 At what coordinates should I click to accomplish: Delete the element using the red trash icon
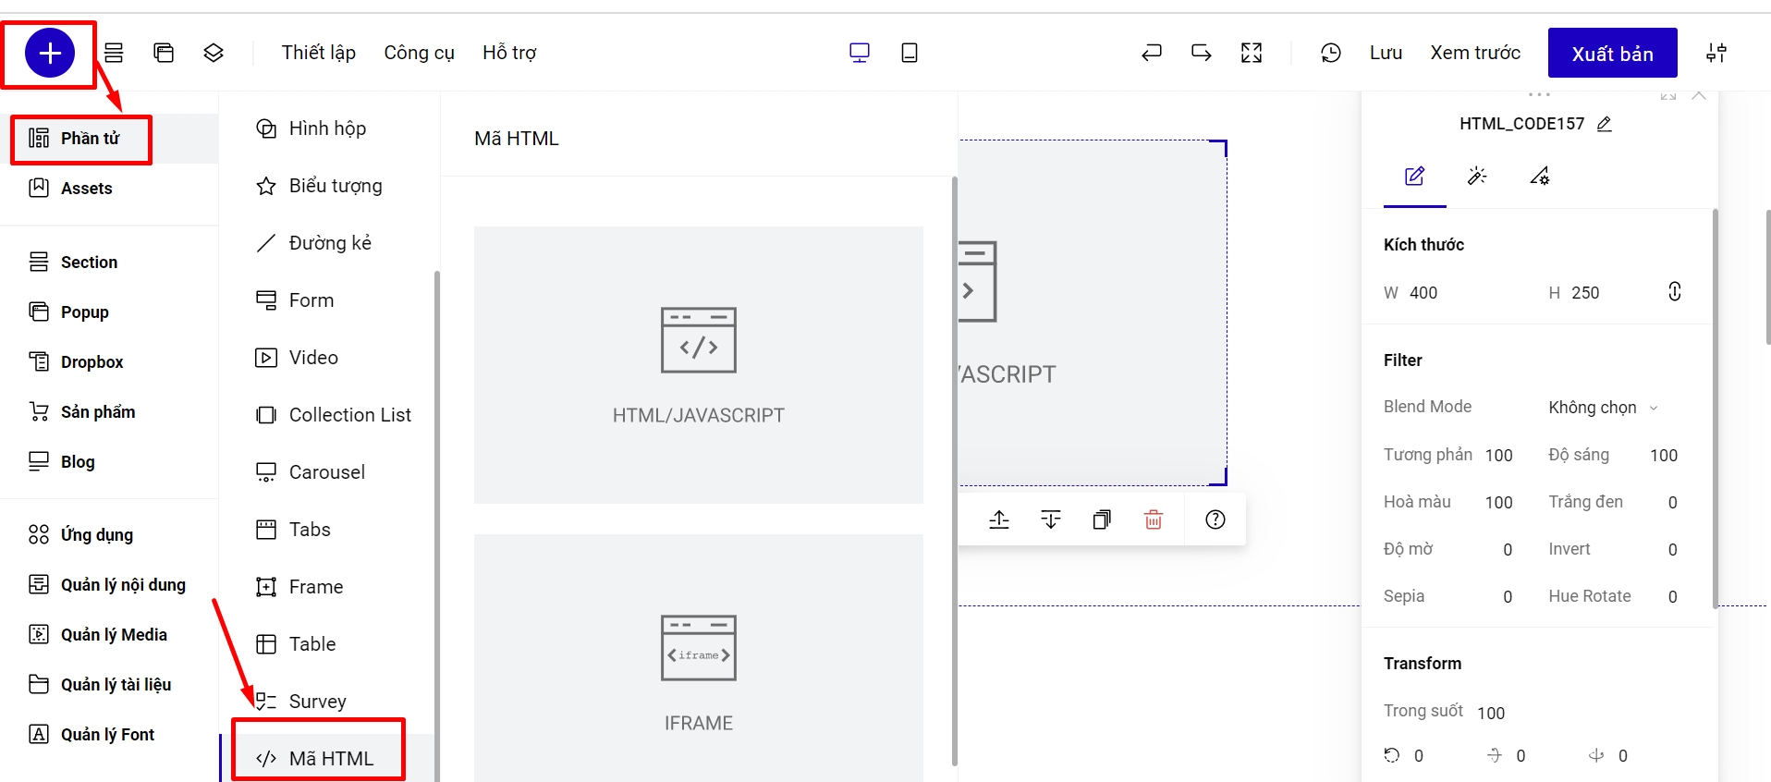coord(1153,519)
